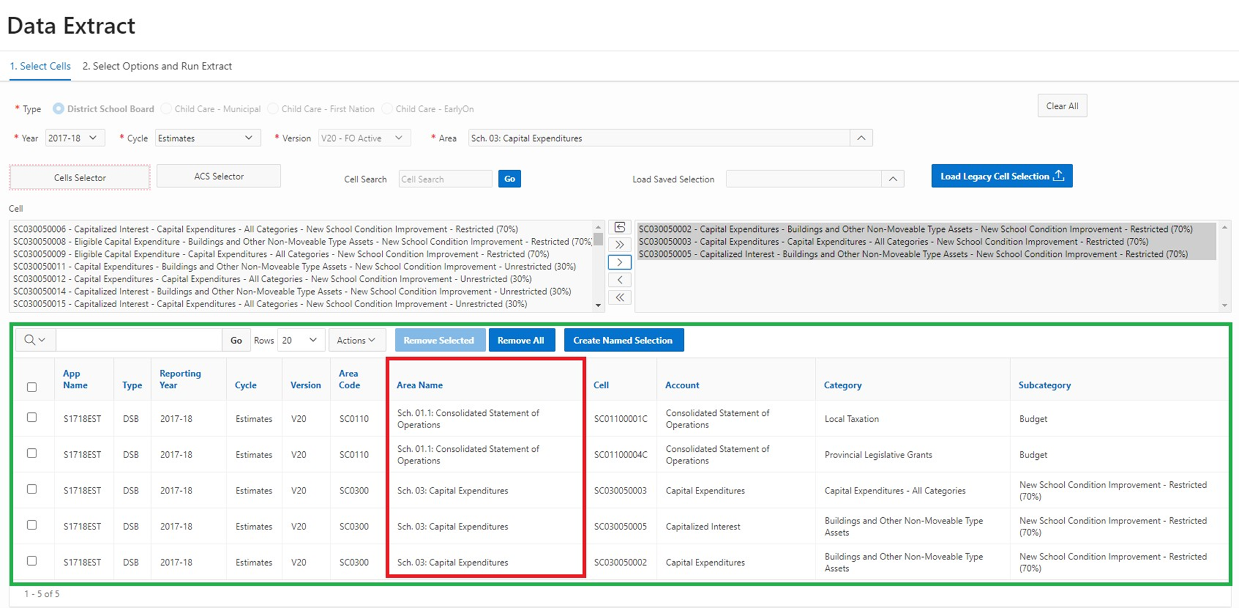Image resolution: width=1239 pixels, height=608 pixels.
Task: Open the Year dropdown showing 2017-18
Action: tap(74, 138)
